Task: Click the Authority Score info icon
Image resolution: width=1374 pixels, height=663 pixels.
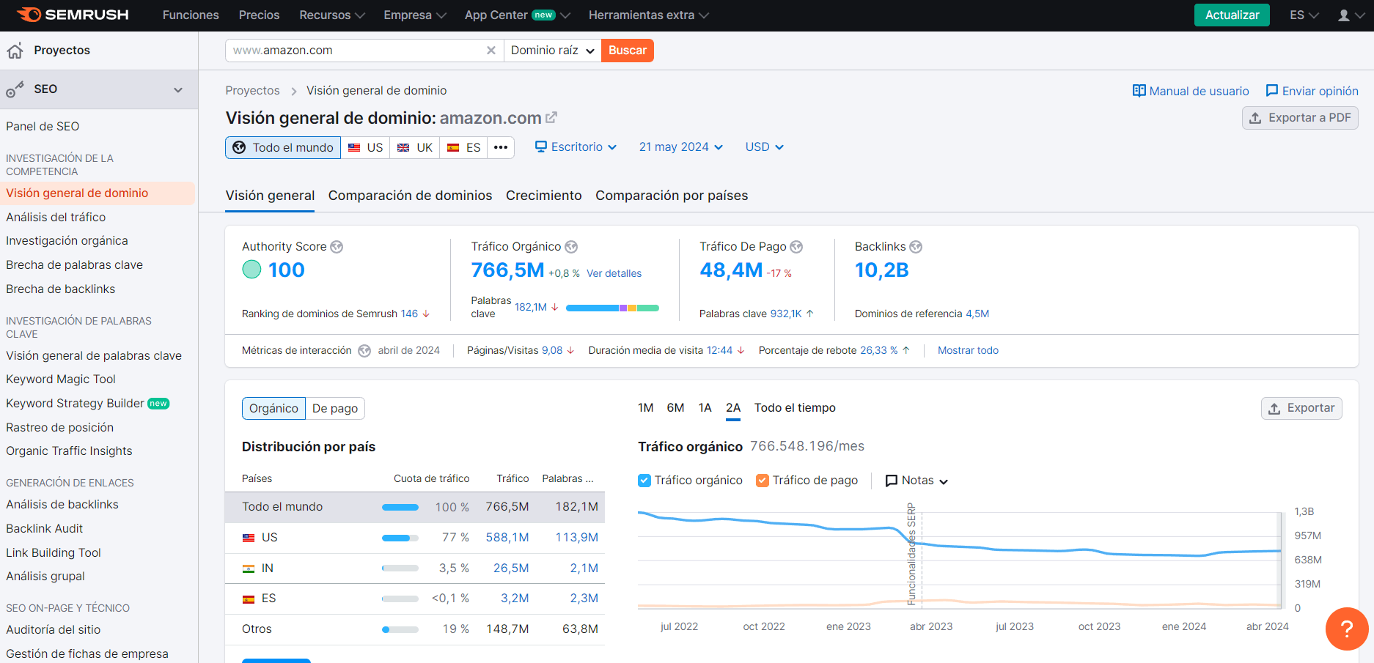Action: tap(337, 247)
